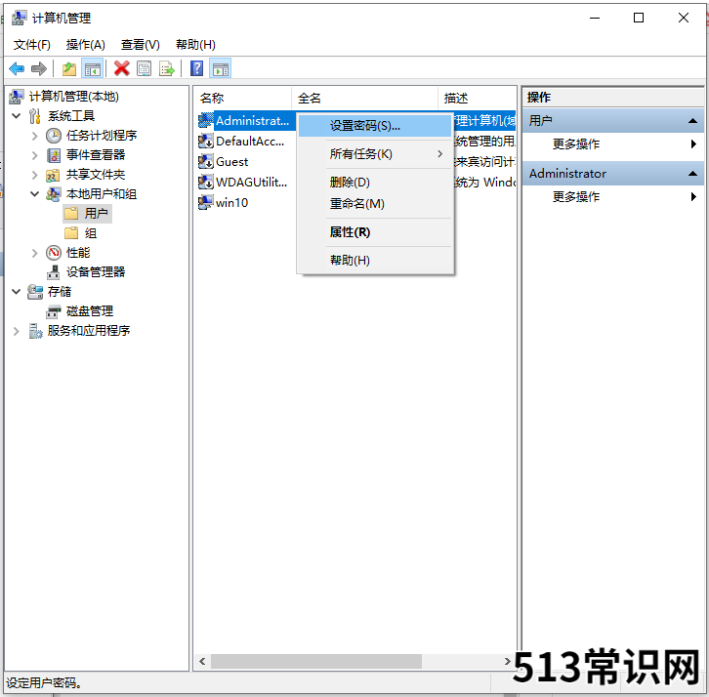Sort by the 名称 column header

pyautogui.click(x=243, y=98)
